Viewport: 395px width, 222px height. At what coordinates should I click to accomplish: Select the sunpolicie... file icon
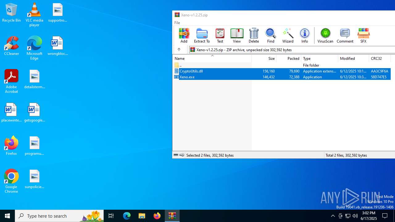[34, 179]
